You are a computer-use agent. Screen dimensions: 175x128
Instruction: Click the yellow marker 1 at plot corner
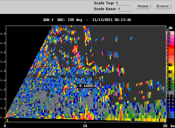tap(8, 120)
